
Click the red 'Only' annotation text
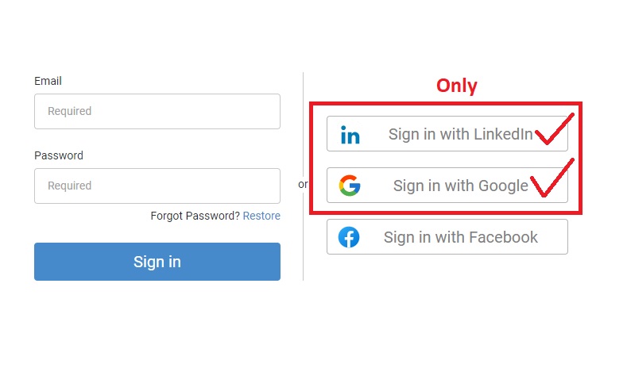457,86
